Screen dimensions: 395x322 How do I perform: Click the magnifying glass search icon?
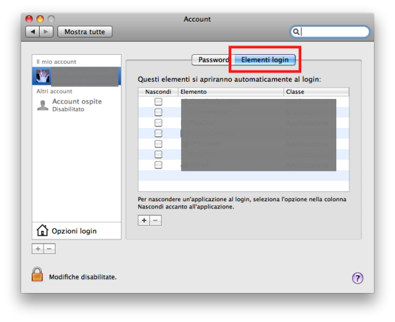[296, 32]
